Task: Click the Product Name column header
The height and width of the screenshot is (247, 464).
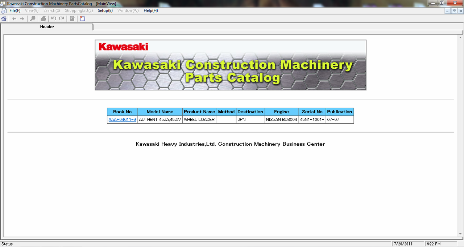Action: [x=199, y=112]
